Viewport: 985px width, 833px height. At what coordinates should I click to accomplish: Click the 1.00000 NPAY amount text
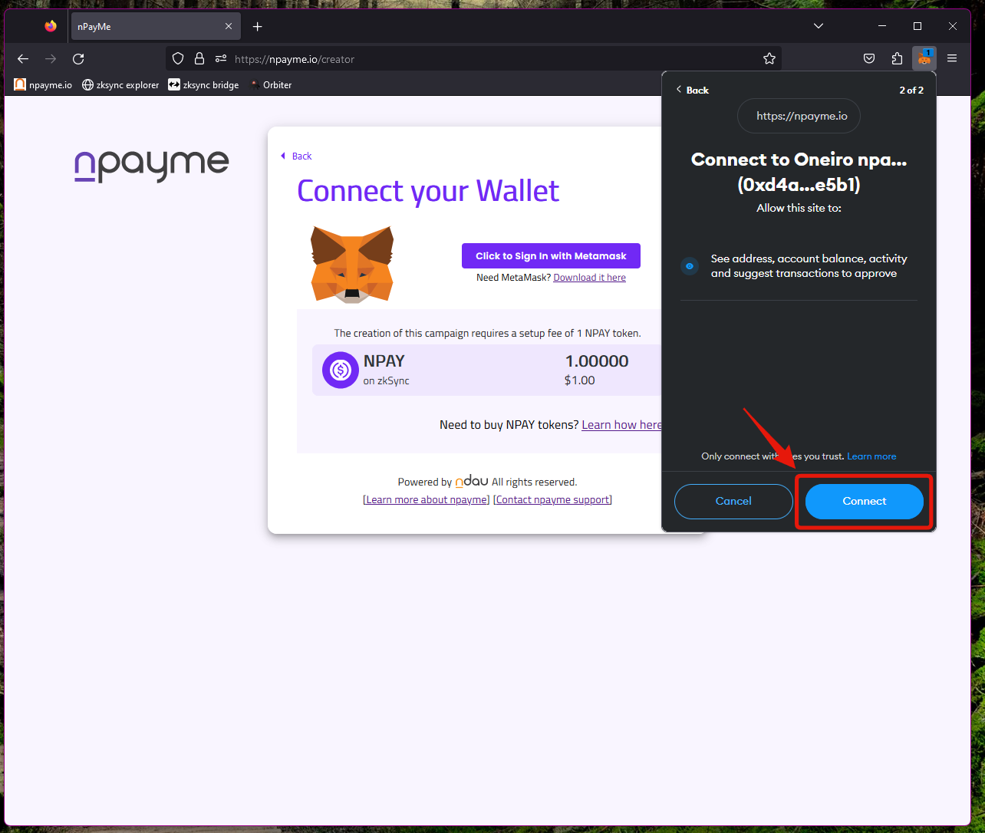tap(597, 361)
